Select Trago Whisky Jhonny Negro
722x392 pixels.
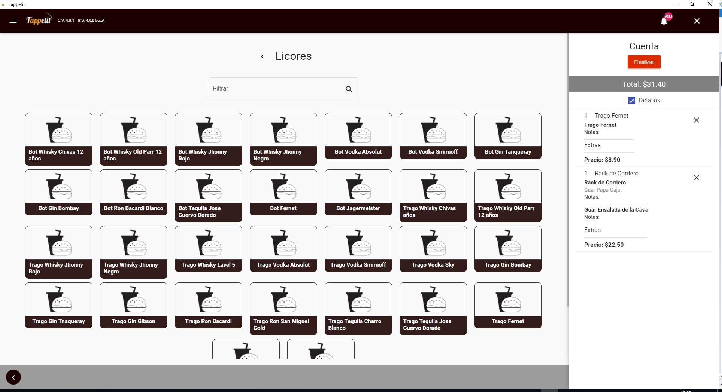[134, 252]
